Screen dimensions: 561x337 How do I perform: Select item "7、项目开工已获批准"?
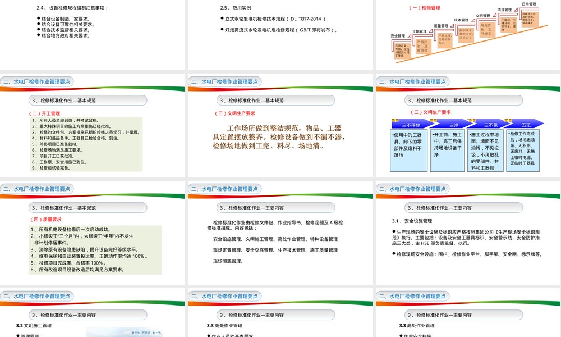(53, 156)
